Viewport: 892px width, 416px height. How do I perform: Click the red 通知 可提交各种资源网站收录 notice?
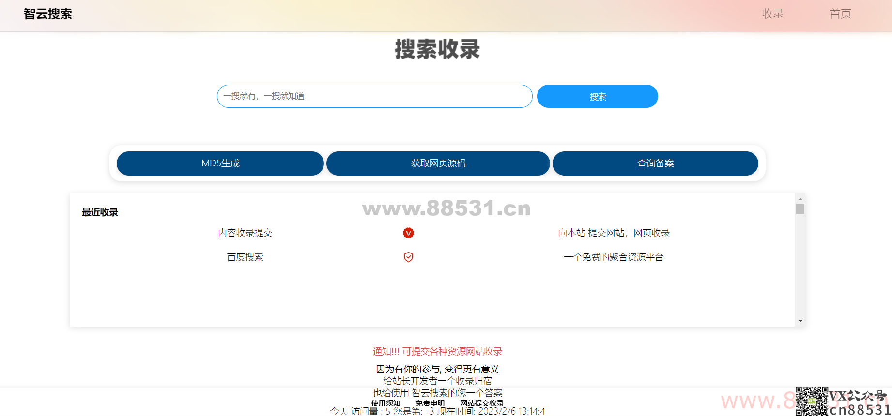coord(438,352)
